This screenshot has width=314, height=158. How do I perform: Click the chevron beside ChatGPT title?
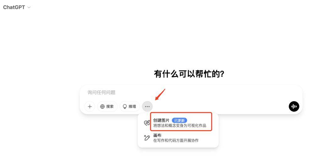click(x=29, y=8)
